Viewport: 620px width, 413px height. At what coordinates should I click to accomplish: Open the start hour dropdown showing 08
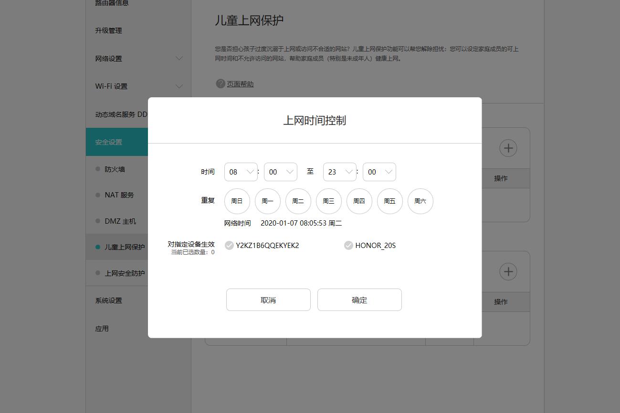pos(241,172)
